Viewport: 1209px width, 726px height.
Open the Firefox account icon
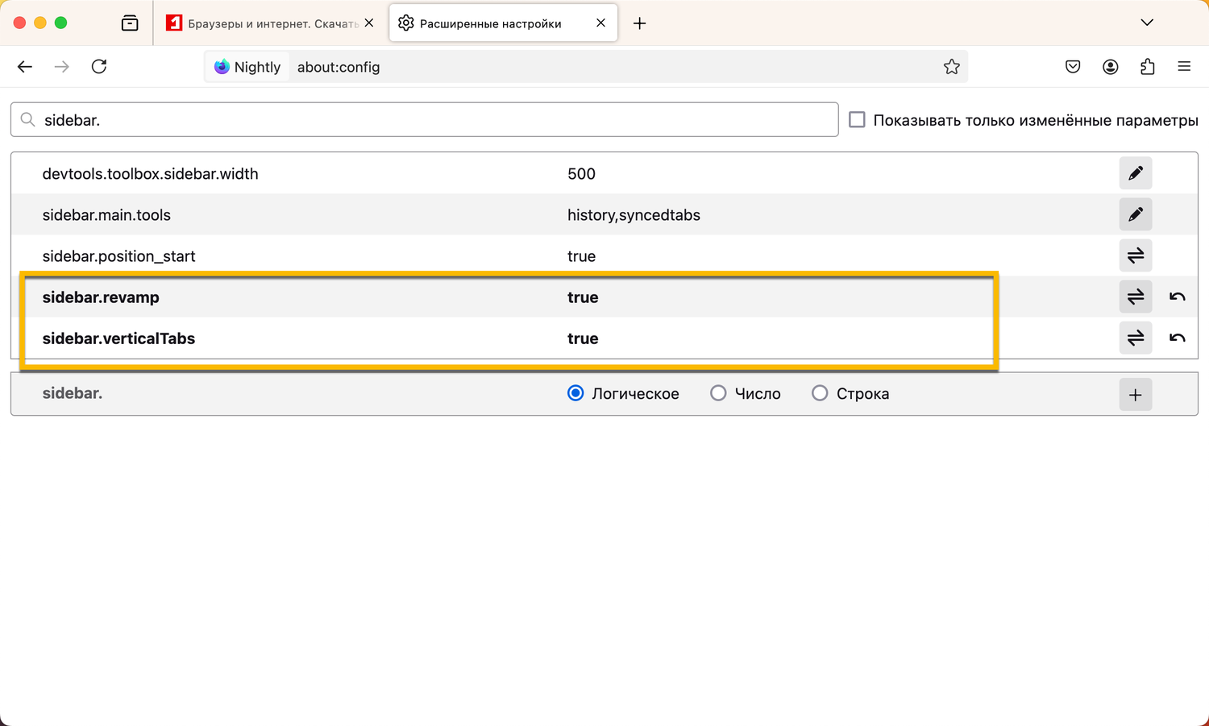pyautogui.click(x=1111, y=67)
